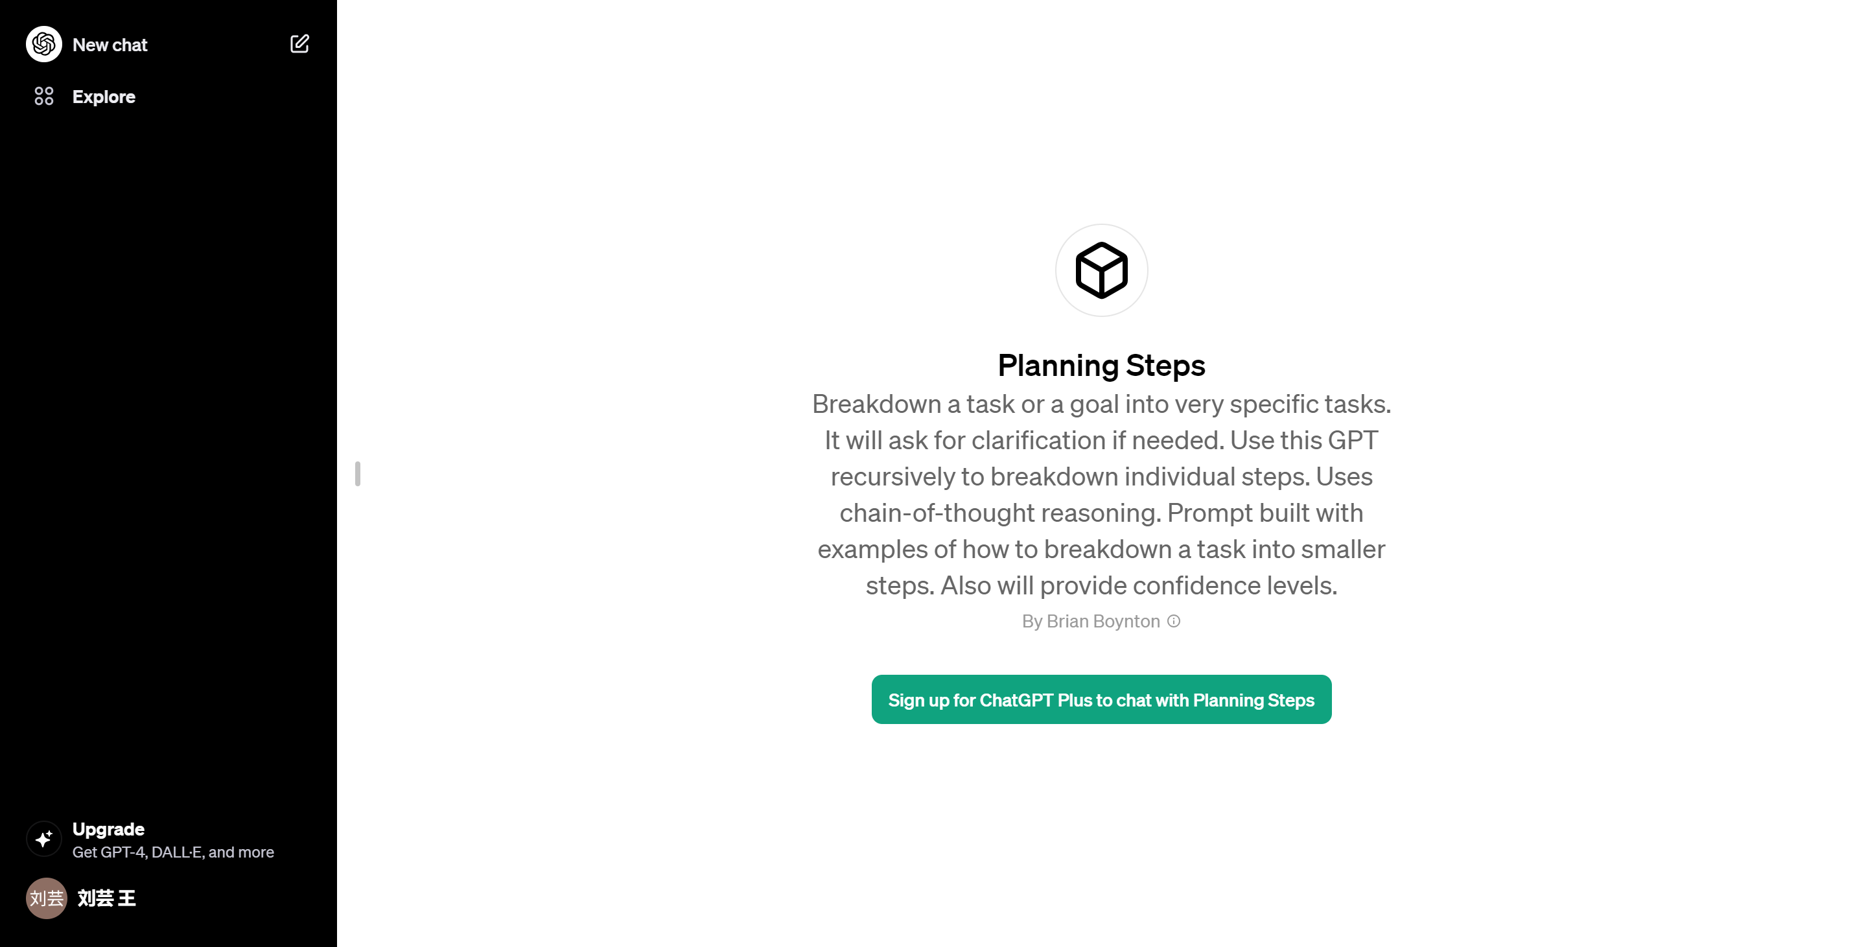Screen dimensions: 1866x947
Task: Click the sidebar resize handle
Action: (358, 473)
